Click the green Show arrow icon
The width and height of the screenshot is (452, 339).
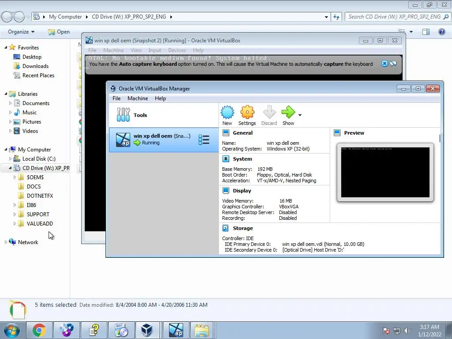coord(288,112)
